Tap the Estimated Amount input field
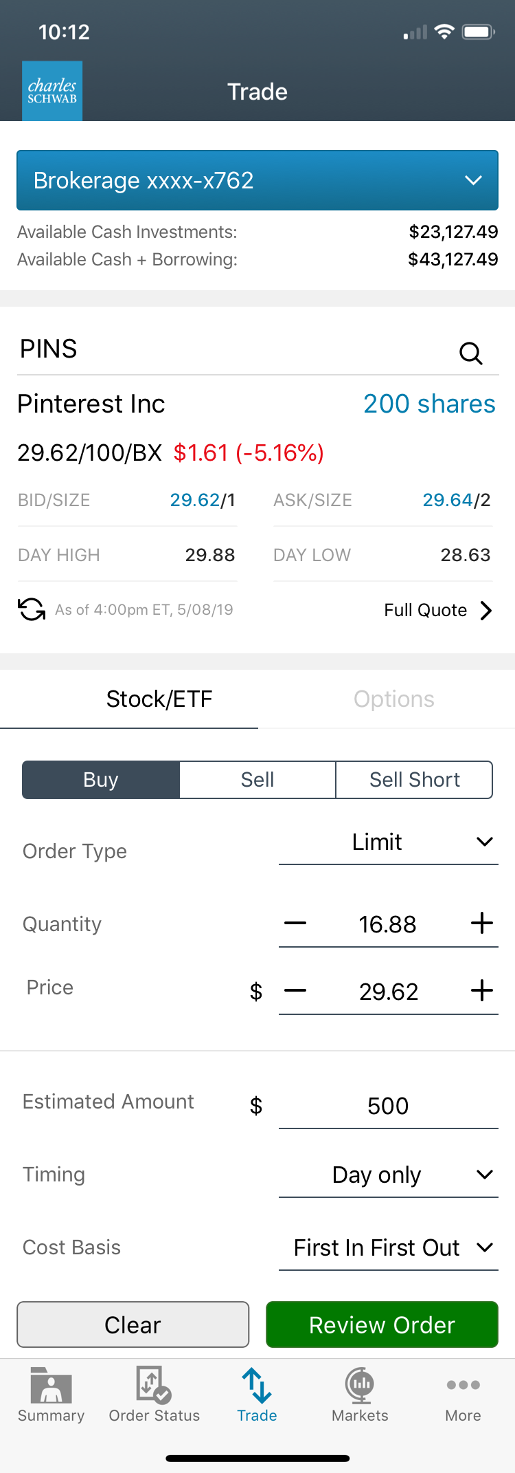Viewport: 515px width, 1473px height. coord(388,1106)
